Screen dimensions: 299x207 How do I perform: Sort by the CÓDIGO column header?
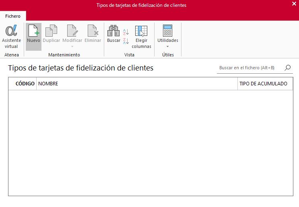pyautogui.click(x=22, y=83)
